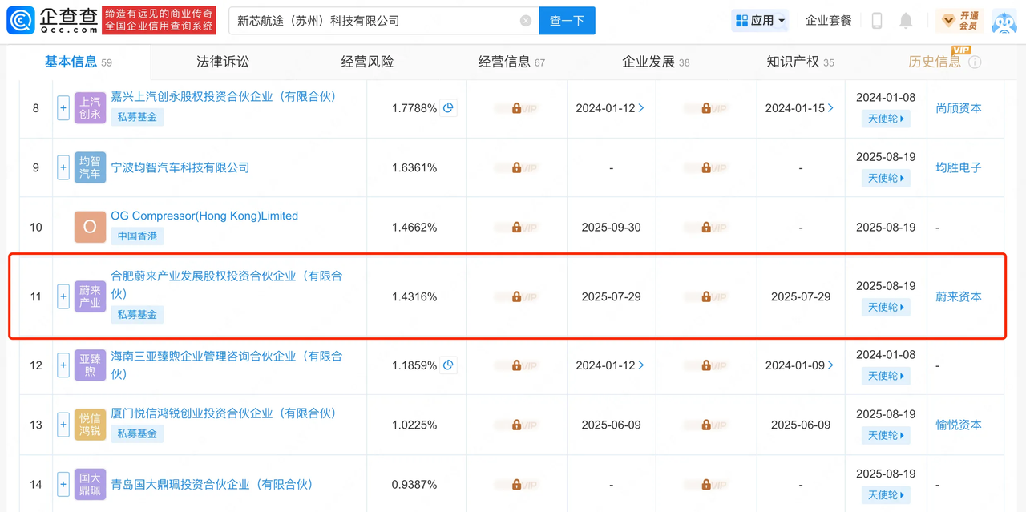Open the 尚颀资本 investor link

959,108
